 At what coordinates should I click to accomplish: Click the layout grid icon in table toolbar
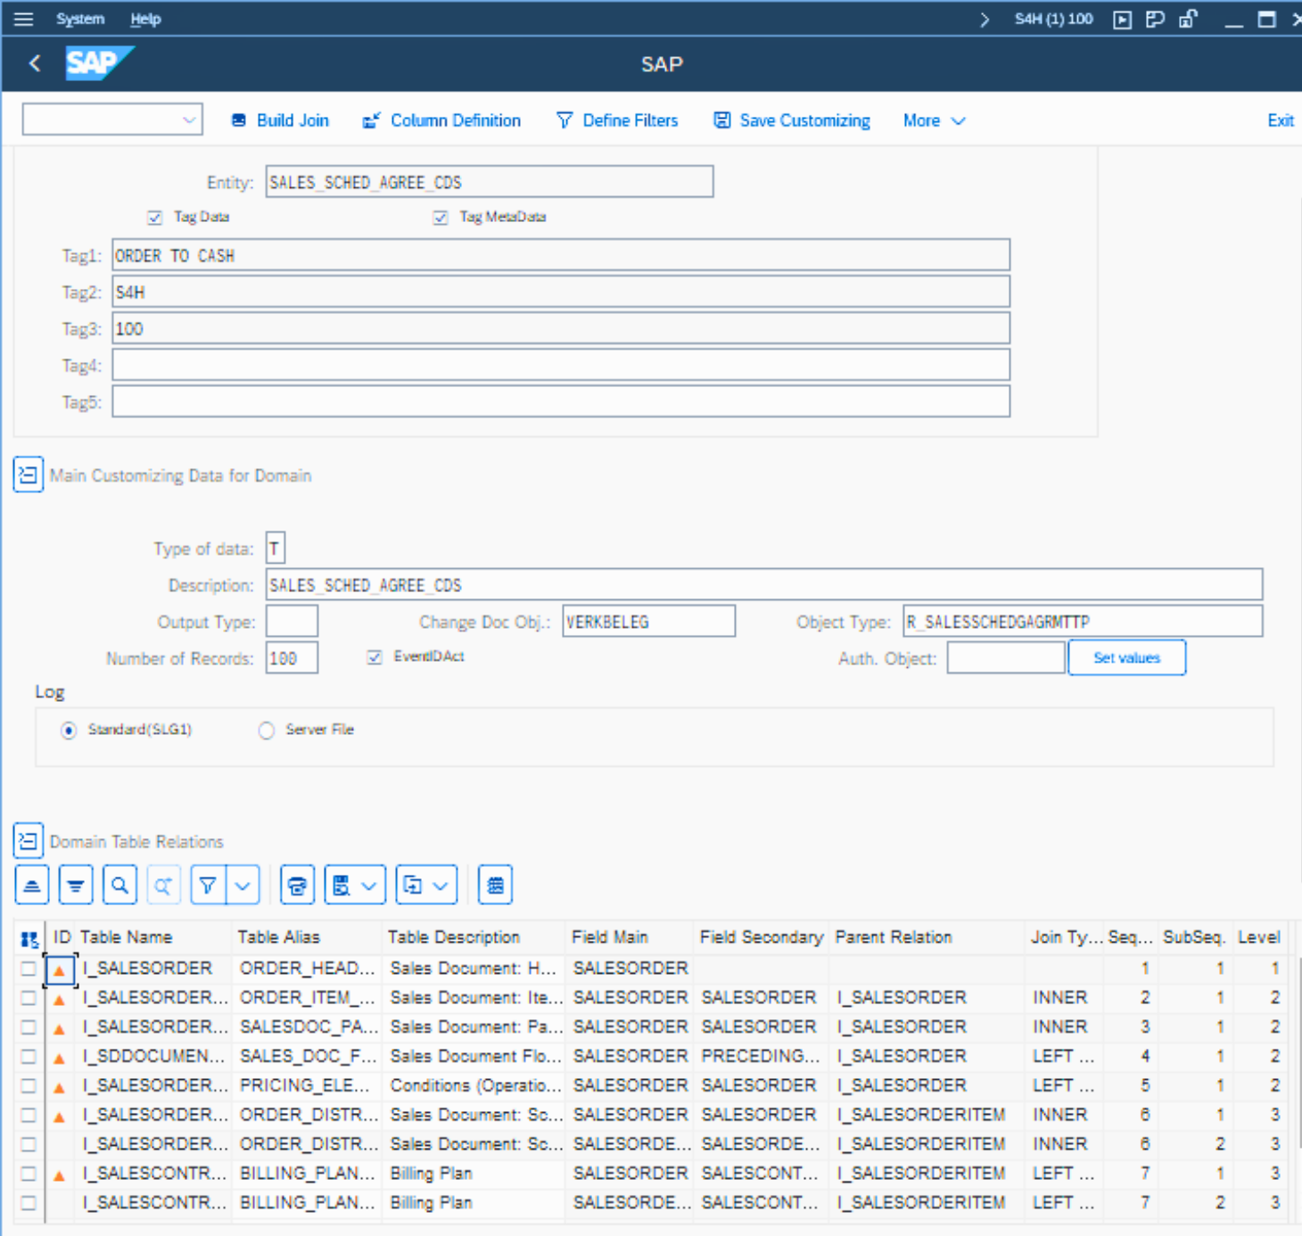pyautogui.click(x=495, y=886)
